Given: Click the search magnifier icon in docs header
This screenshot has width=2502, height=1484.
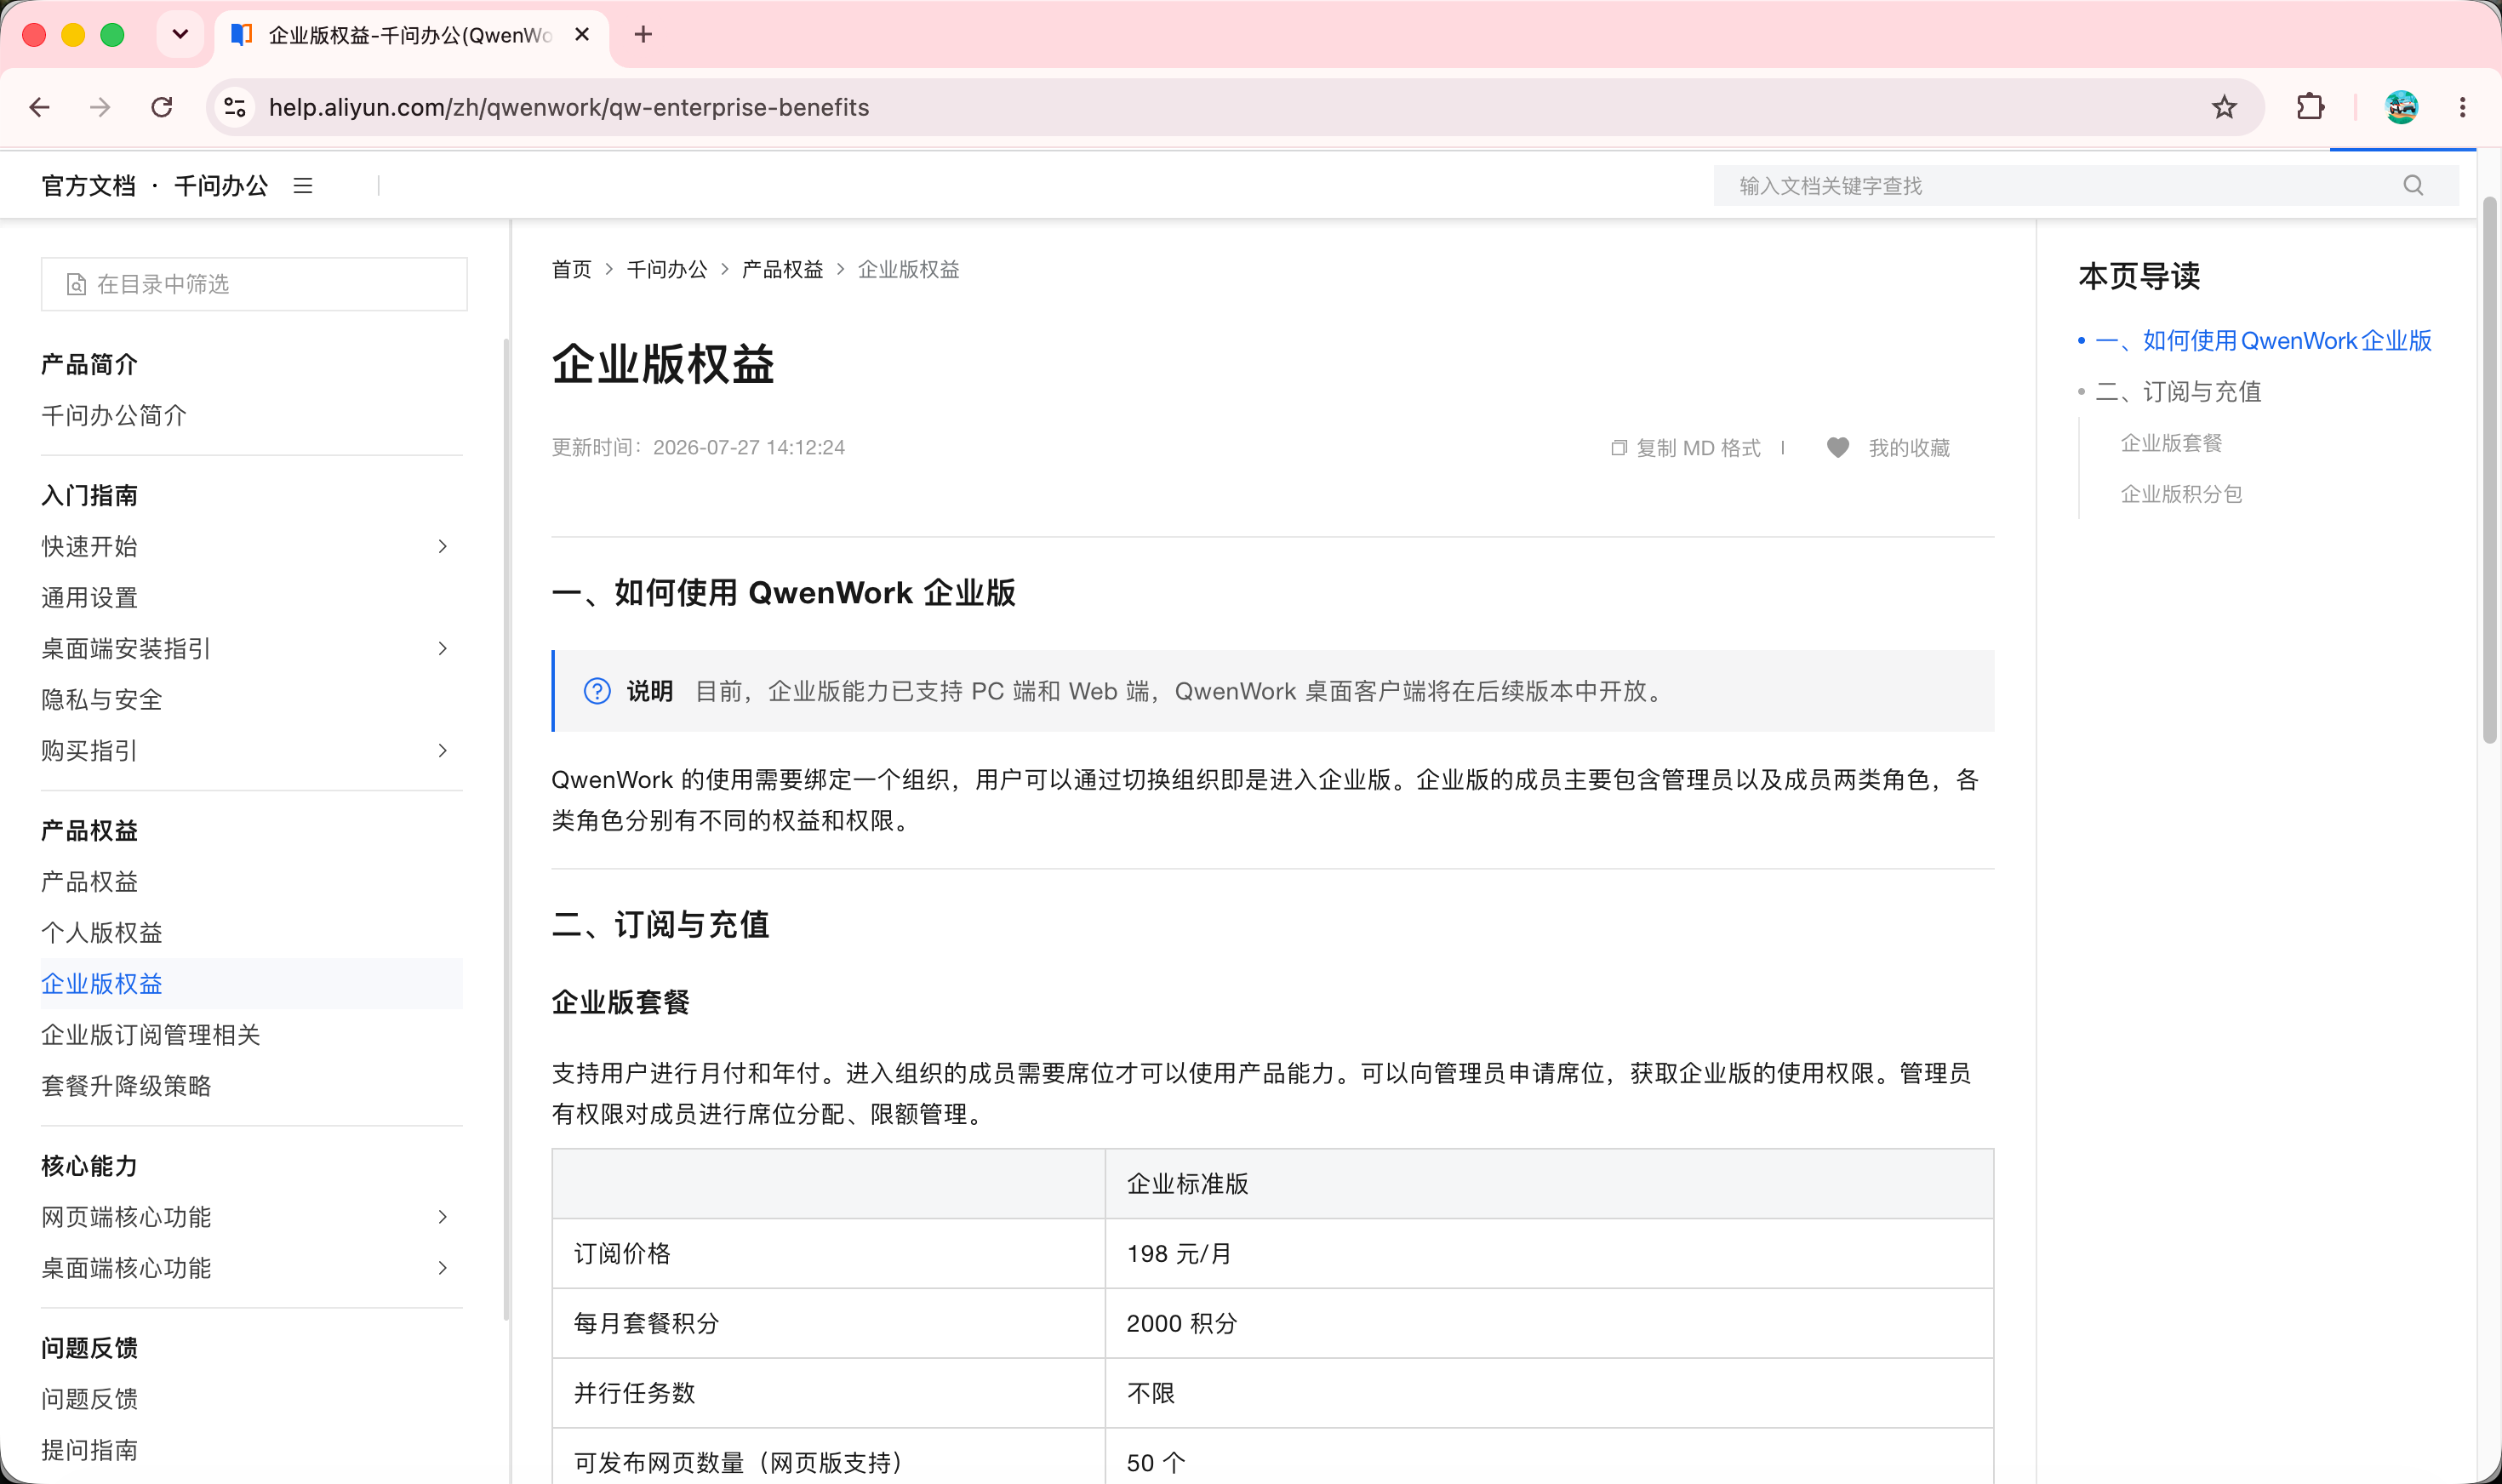Looking at the screenshot, I should pos(2413,186).
